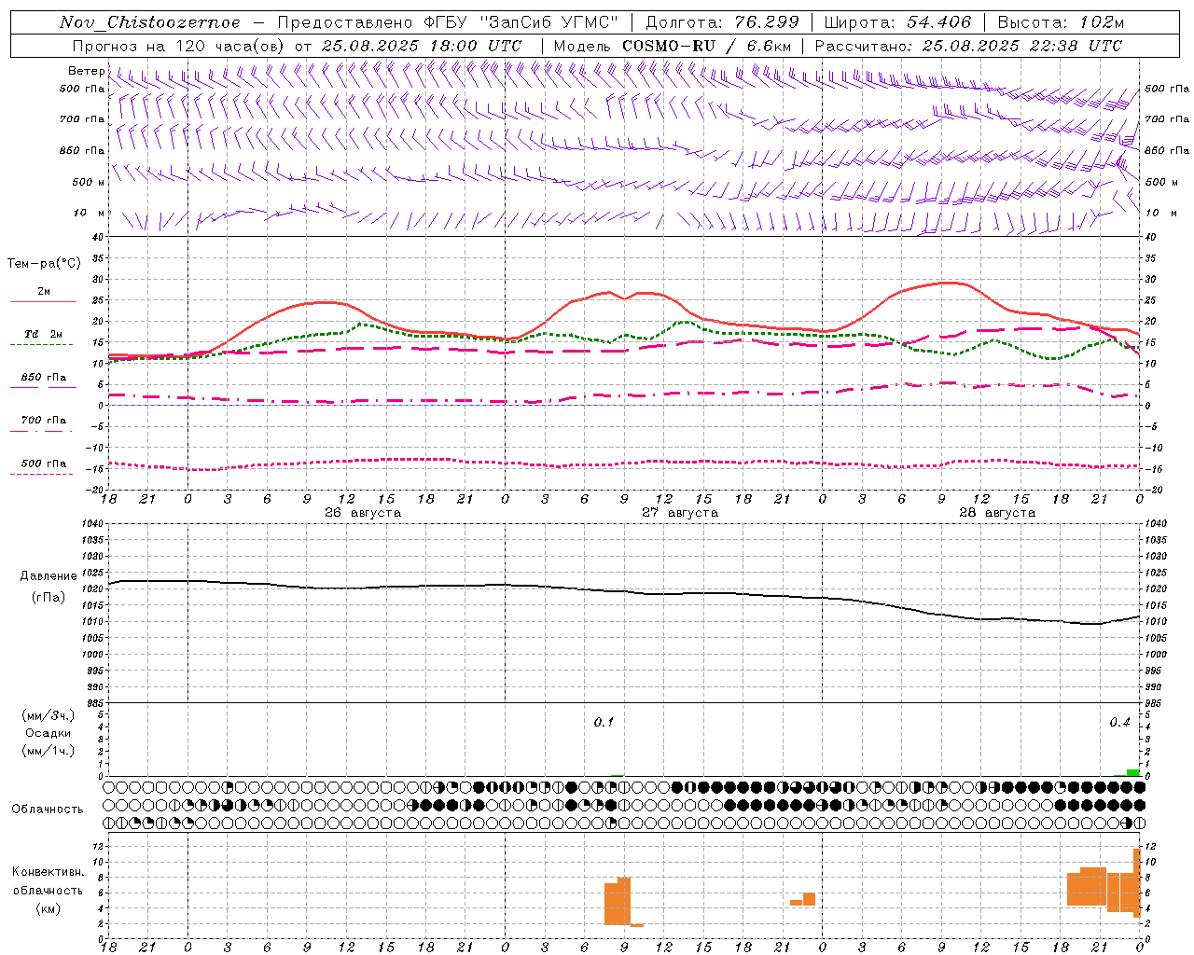The image size is (1194, 955).
Task: Click the forecast start time 25.08.2025 18:00 UTC
Action: click(x=422, y=46)
